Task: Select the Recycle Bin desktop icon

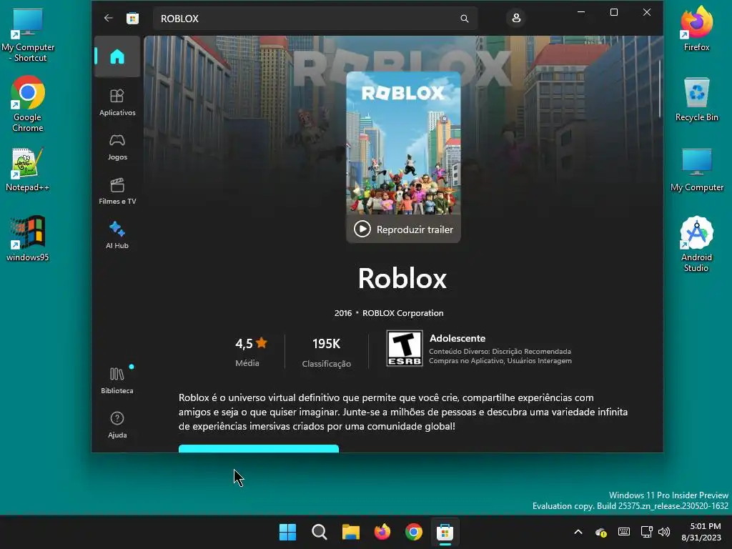Action: click(x=696, y=99)
